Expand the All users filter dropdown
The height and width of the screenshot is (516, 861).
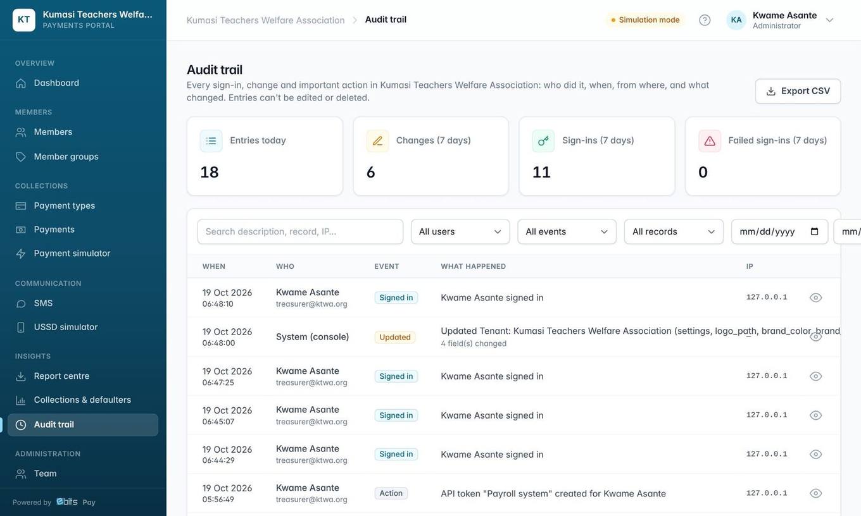tap(460, 231)
